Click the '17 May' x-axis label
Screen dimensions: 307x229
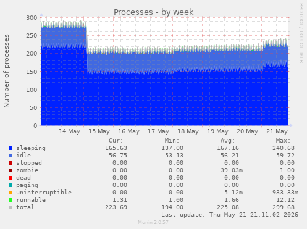point(158,131)
